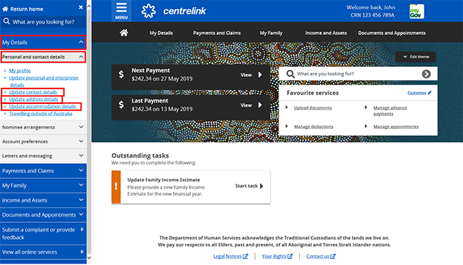463x265 pixels.
Task: Open the myGov logo icon
Action: coord(417,11)
